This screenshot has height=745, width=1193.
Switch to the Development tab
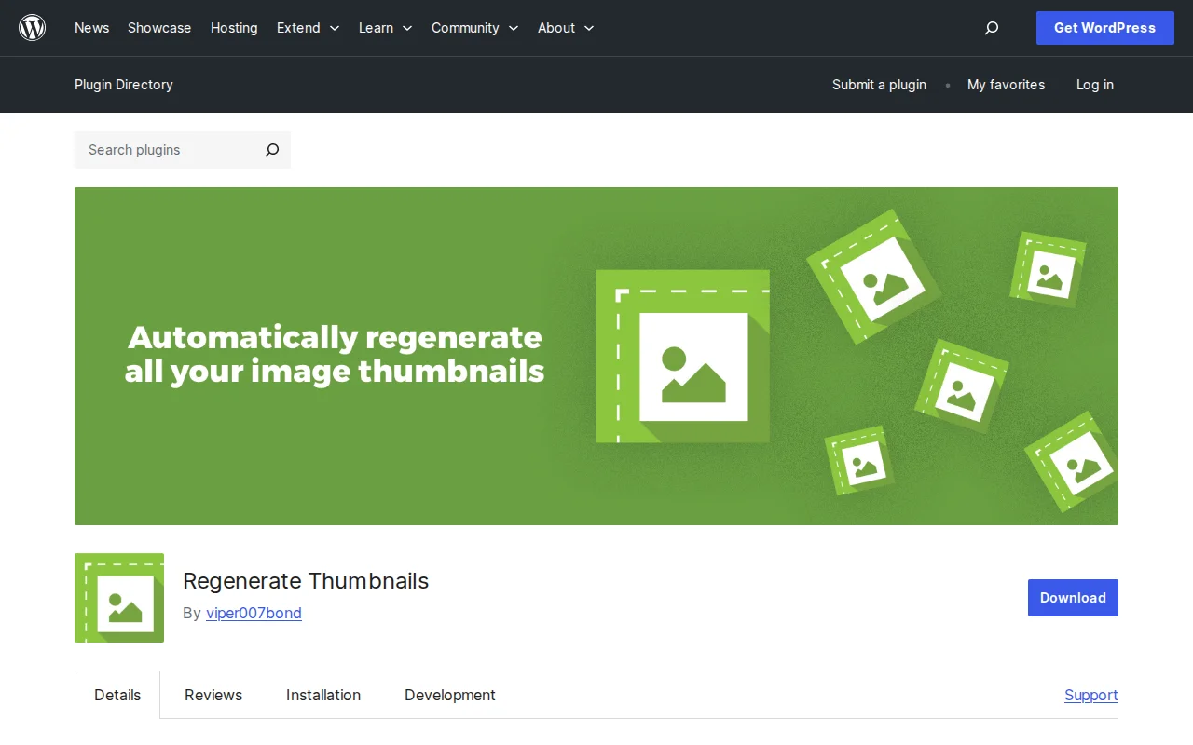point(449,695)
